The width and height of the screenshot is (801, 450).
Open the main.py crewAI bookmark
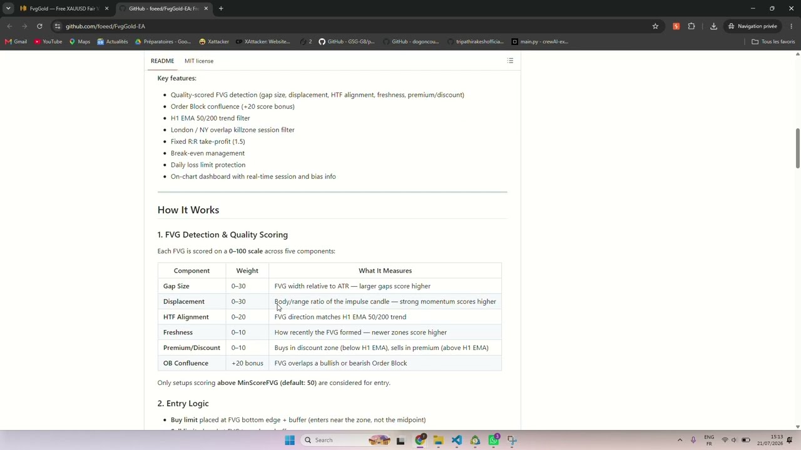point(539,42)
